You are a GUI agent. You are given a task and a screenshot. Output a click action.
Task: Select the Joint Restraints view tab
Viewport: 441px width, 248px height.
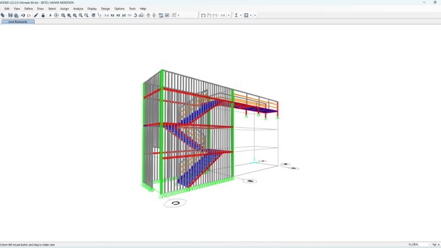pos(18,22)
